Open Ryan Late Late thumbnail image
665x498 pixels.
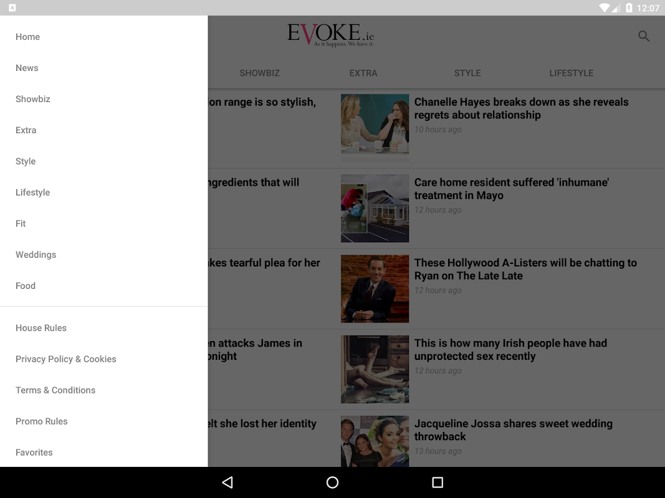[375, 289]
